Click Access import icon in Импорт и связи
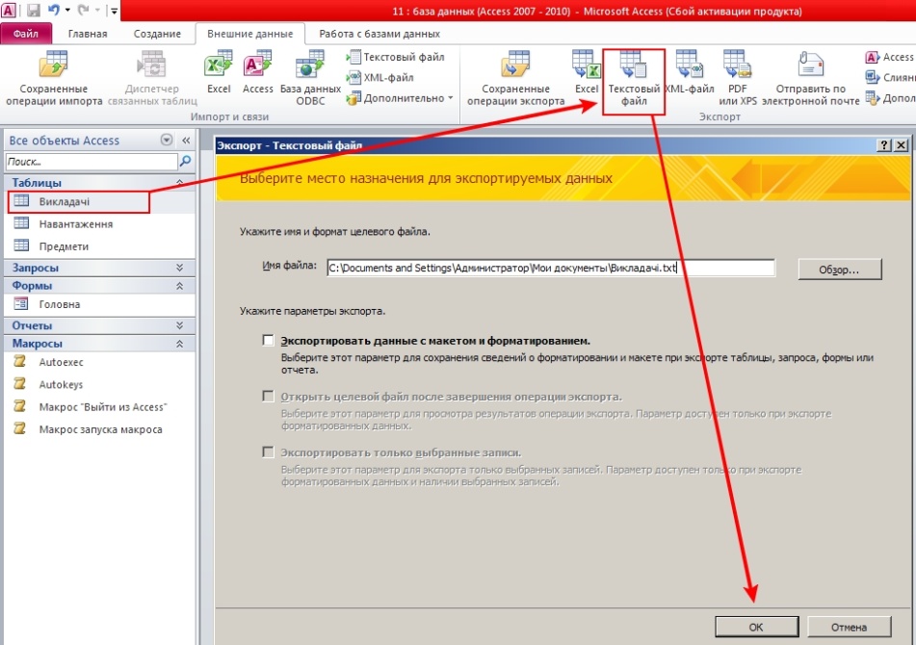The image size is (916, 645). [x=257, y=72]
